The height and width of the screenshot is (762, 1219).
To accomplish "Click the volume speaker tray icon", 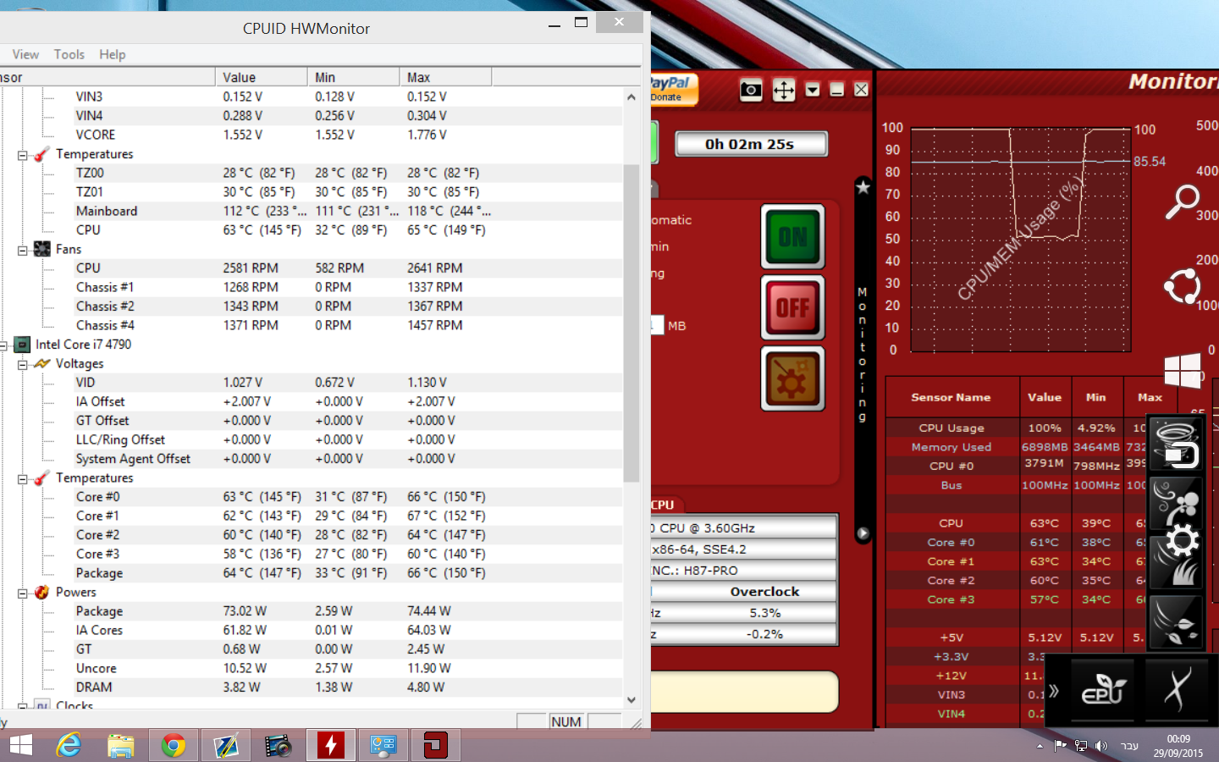I will (1100, 746).
